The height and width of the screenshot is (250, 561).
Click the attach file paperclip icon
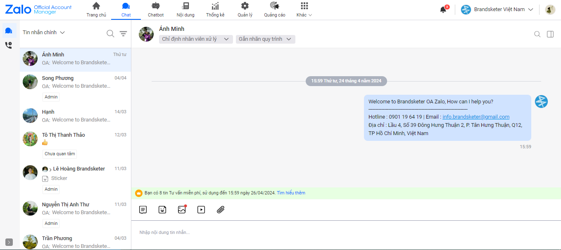click(221, 210)
